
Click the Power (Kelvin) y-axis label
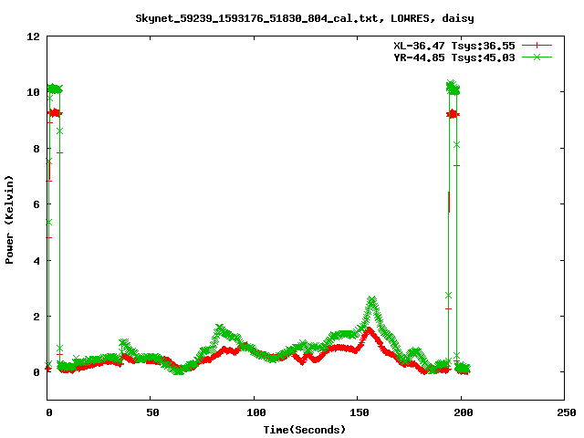(x=9, y=220)
